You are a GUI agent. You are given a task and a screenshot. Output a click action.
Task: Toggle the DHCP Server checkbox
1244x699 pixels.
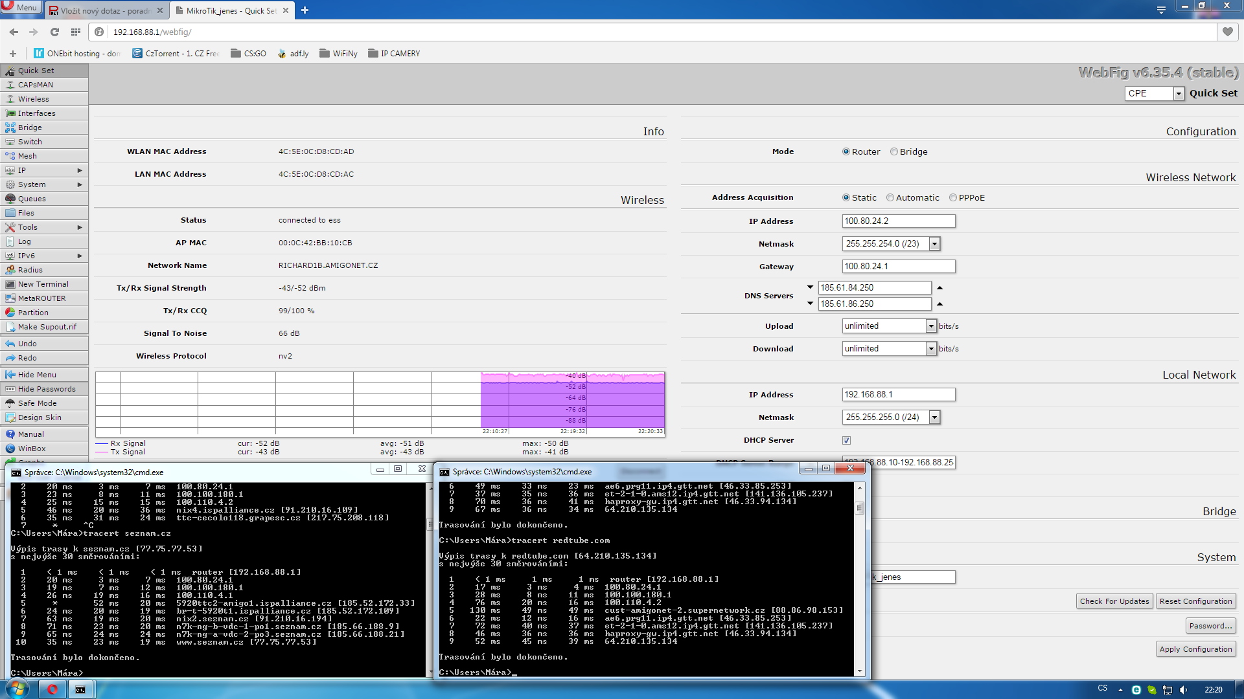pyautogui.click(x=846, y=440)
